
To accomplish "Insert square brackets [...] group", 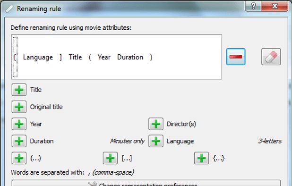I will [x=110, y=158].
